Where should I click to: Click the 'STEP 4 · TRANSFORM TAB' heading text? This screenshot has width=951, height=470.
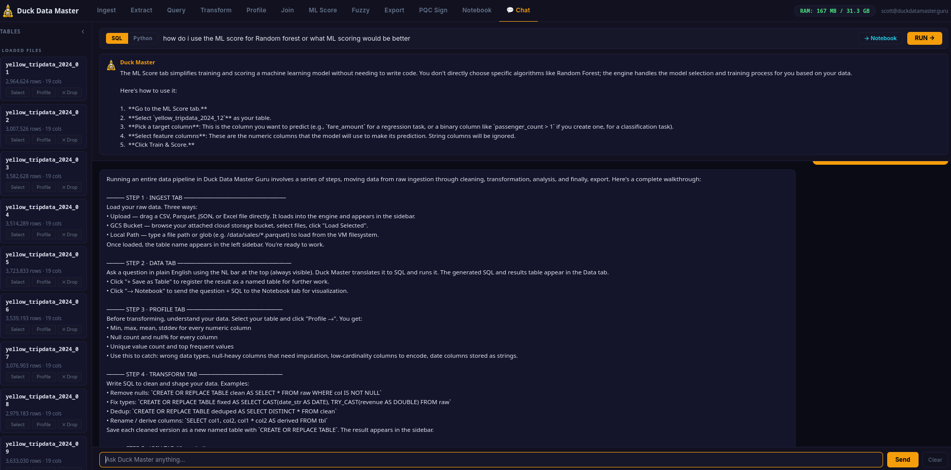pyautogui.click(x=162, y=375)
